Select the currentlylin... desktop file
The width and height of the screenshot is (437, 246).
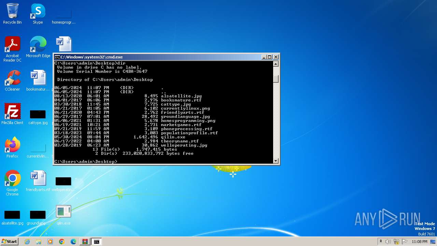tap(38, 150)
